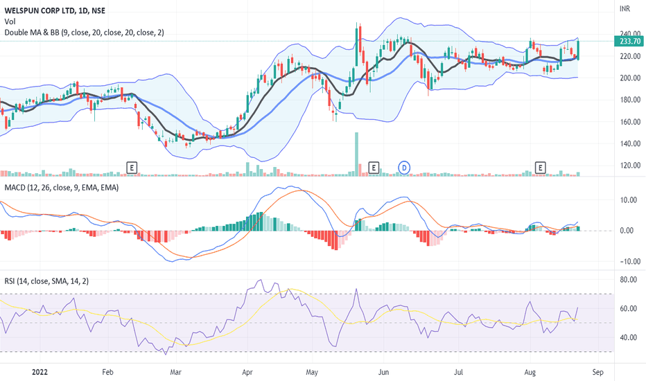Screen dimensions: 646x381
Task: Click the 180.00 price axis label
Action: tap(630, 100)
